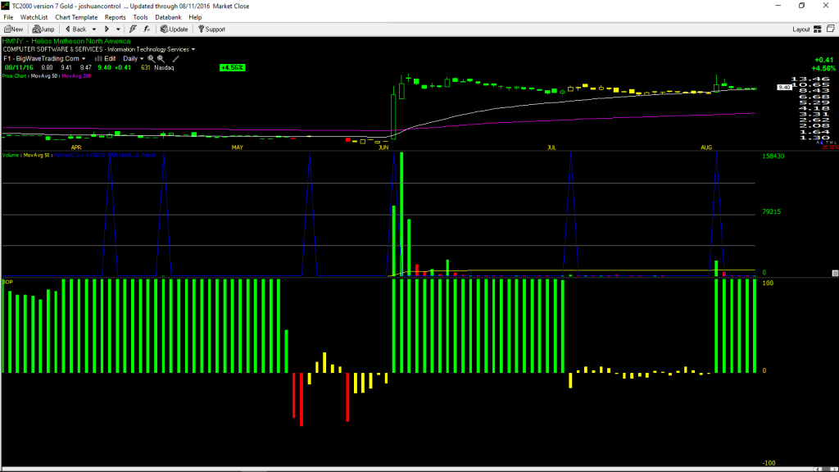Click the Price Chart legend label

point(15,76)
